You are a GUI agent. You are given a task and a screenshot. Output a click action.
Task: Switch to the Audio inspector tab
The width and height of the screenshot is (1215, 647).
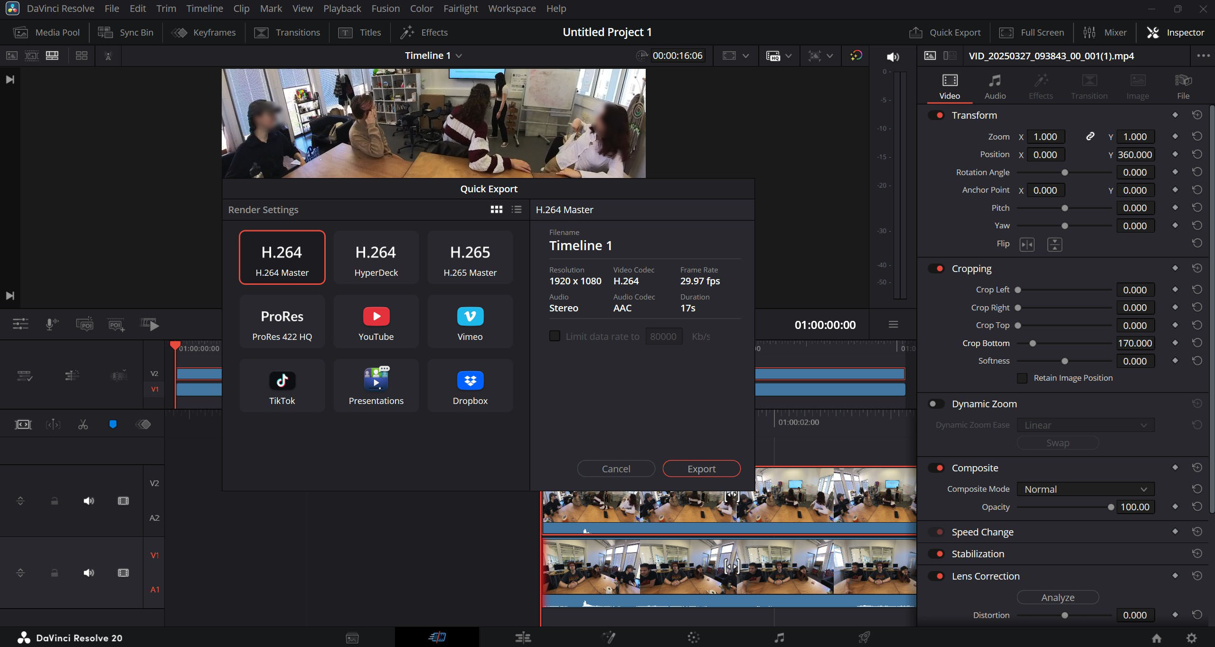[x=995, y=87]
